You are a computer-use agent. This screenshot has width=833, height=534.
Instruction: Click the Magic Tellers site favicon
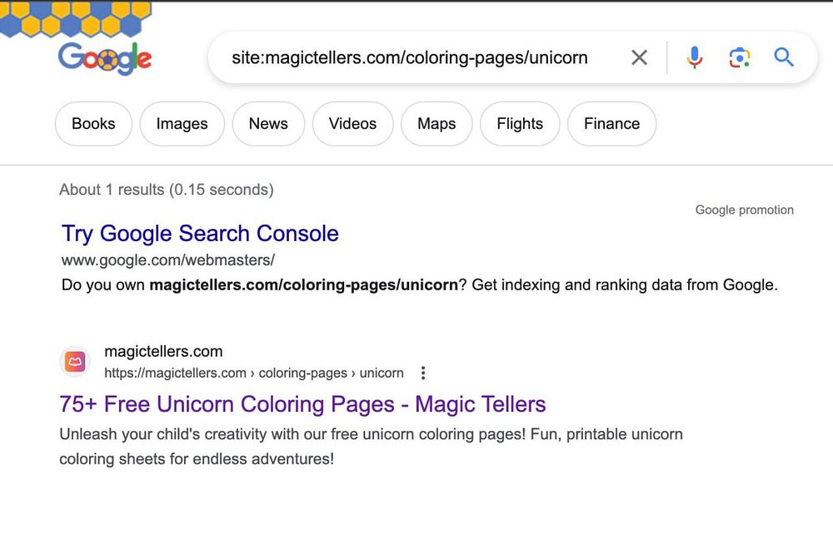point(76,362)
